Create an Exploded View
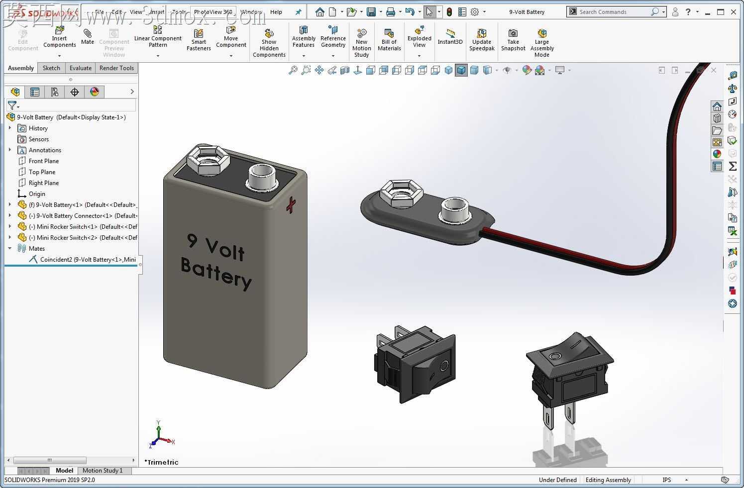 [x=420, y=37]
